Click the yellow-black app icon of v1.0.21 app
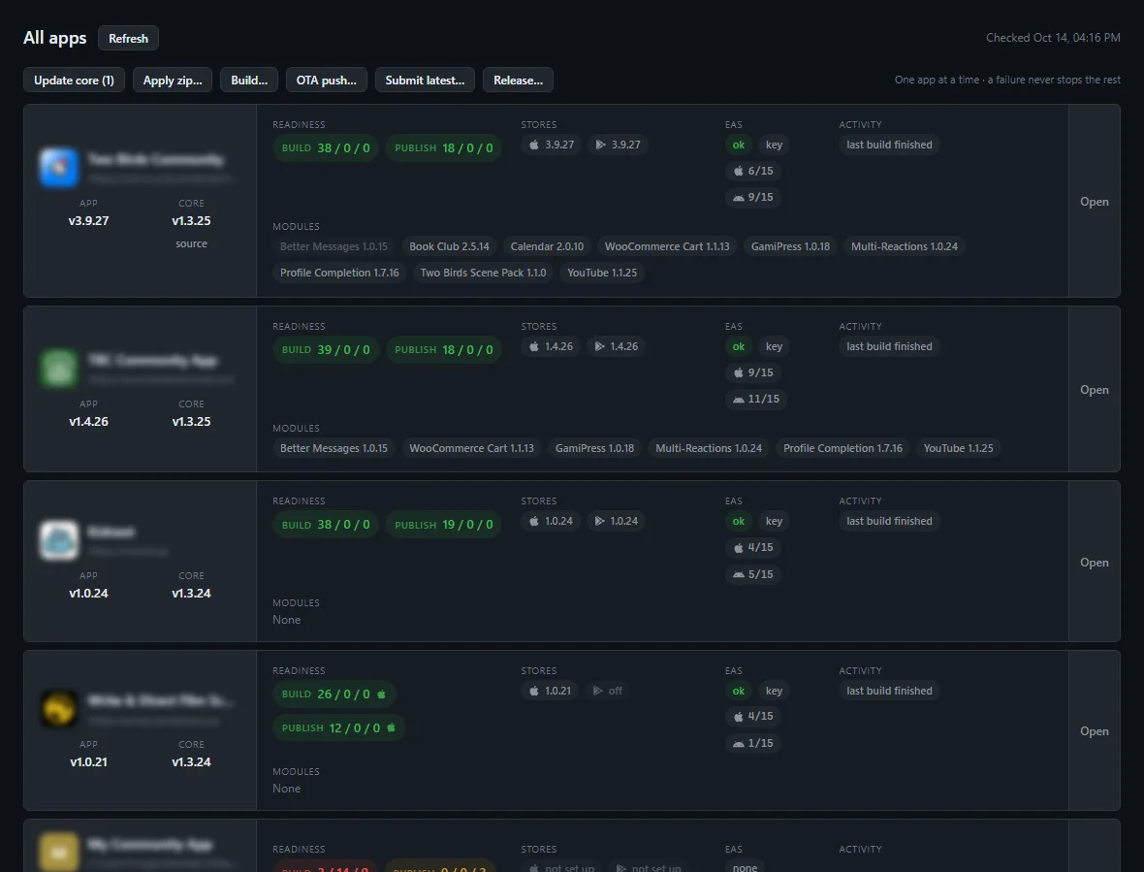1144x872 pixels. point(58,708)
